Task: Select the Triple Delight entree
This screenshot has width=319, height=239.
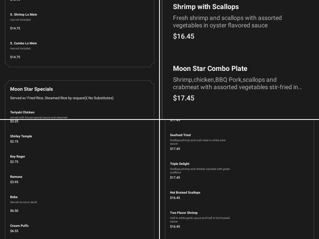Action: tap(180, 164)
